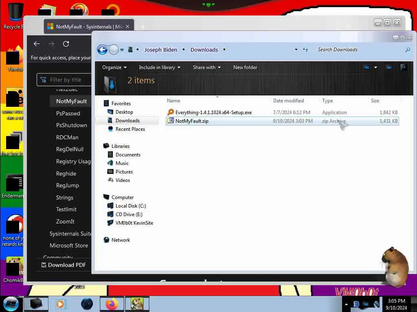Click the Download PDF button
This screenshot has width=417, height=312.
click(x=64, y=265)
